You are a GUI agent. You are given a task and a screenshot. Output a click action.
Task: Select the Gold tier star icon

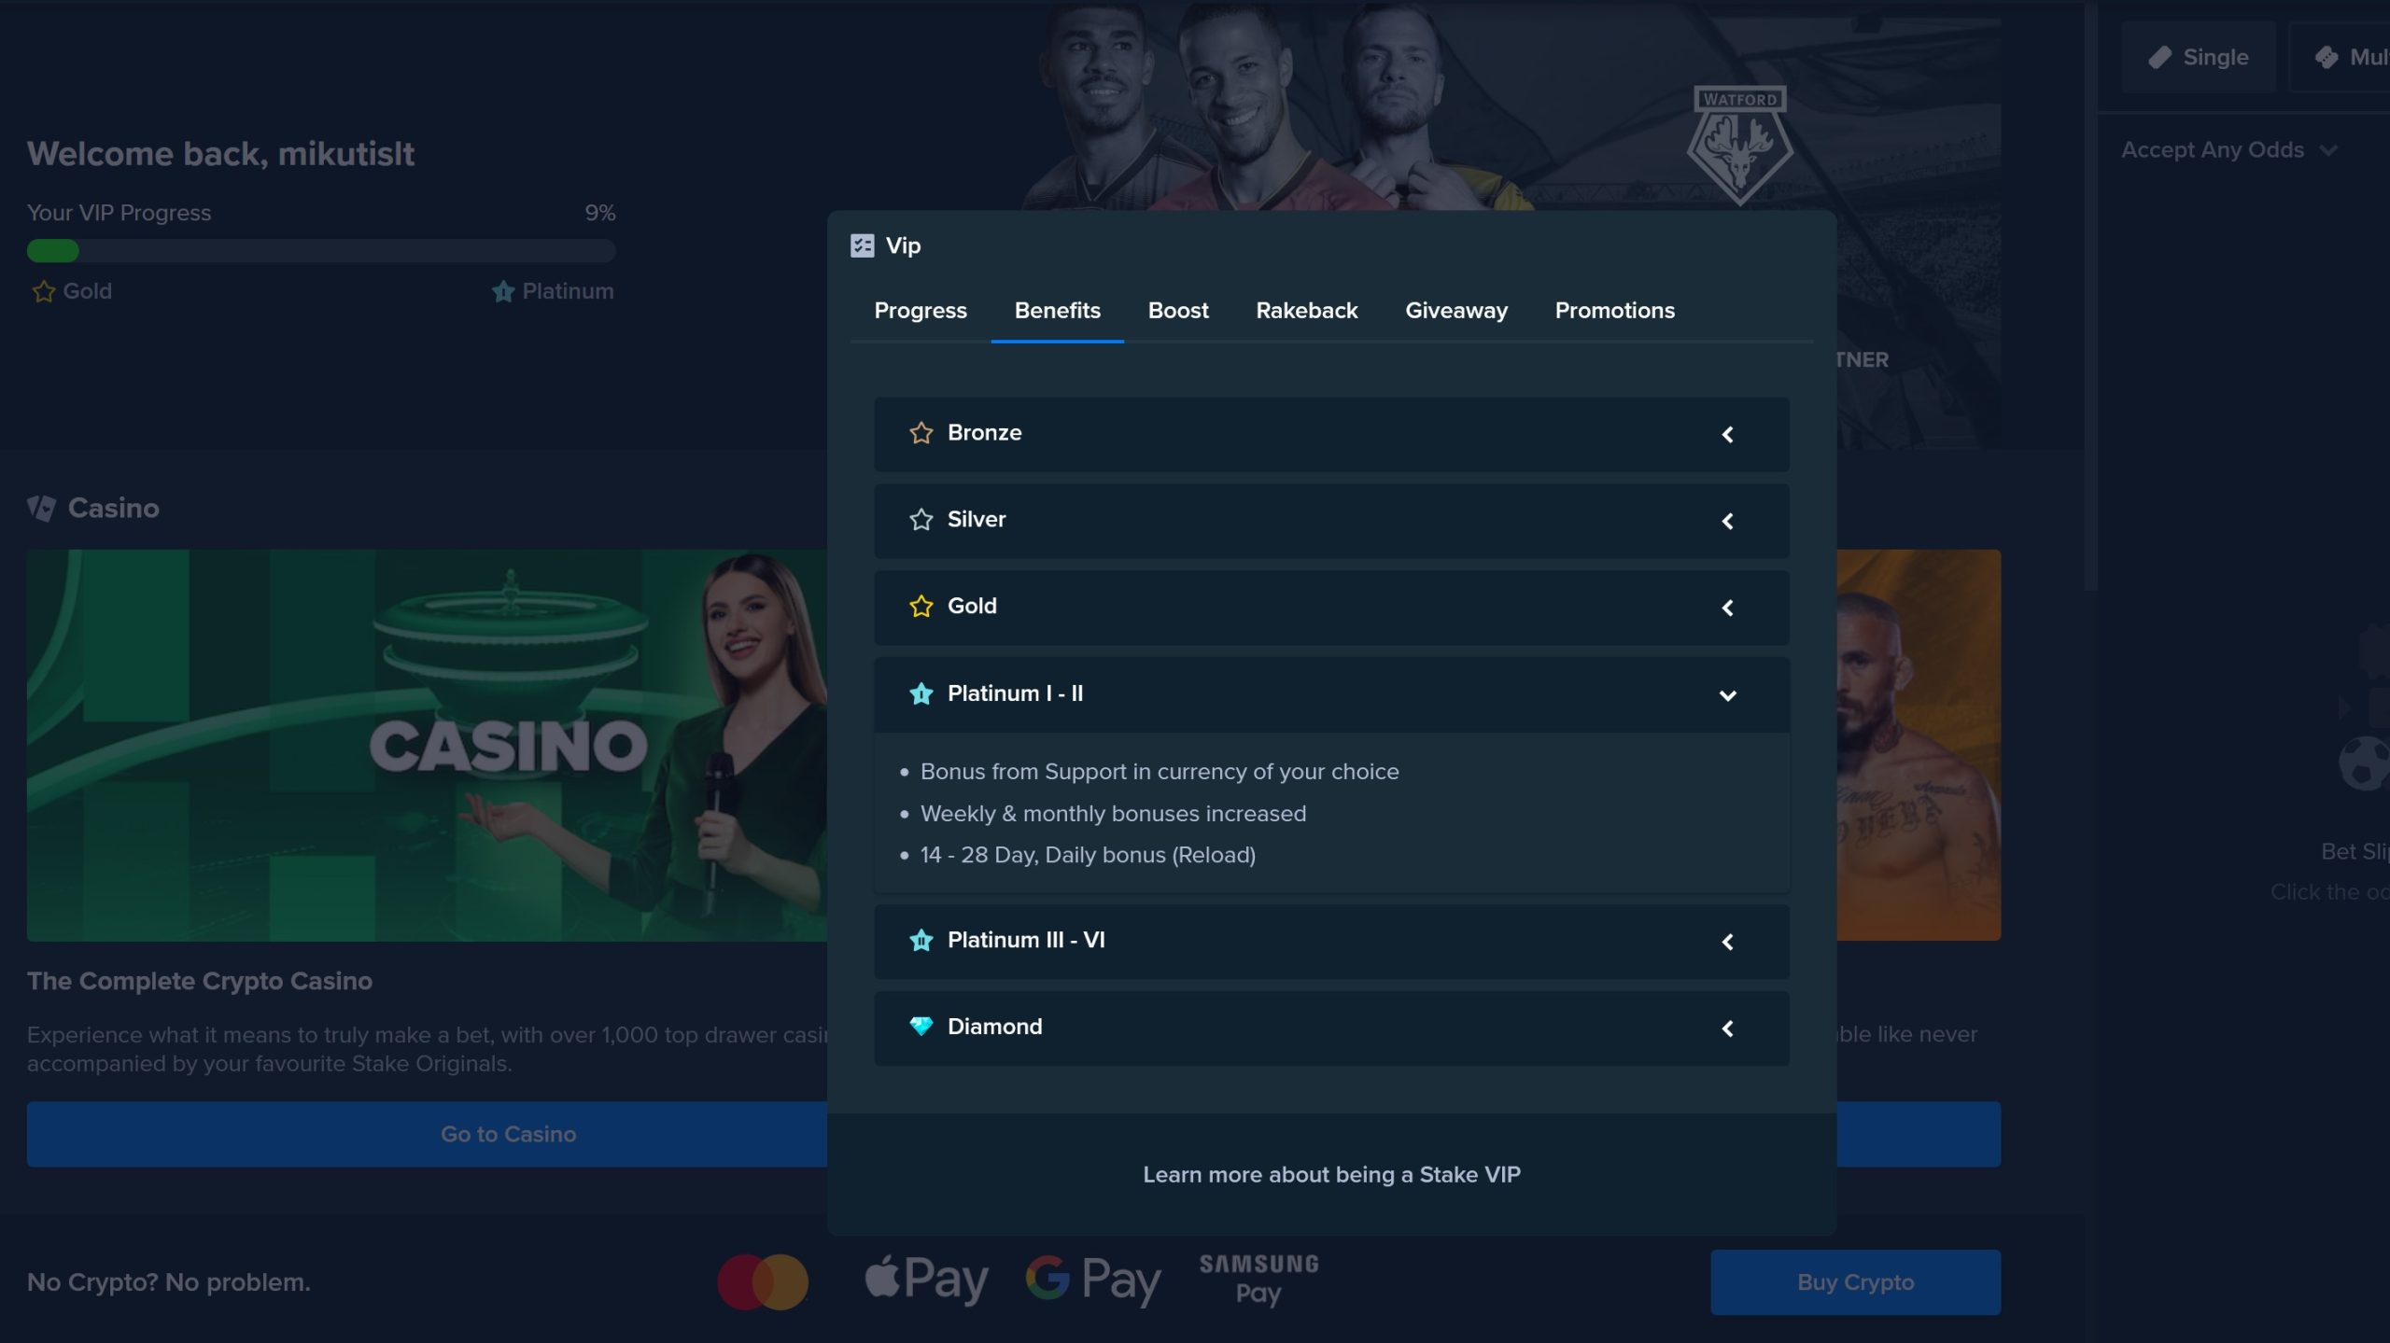(921, 606)
